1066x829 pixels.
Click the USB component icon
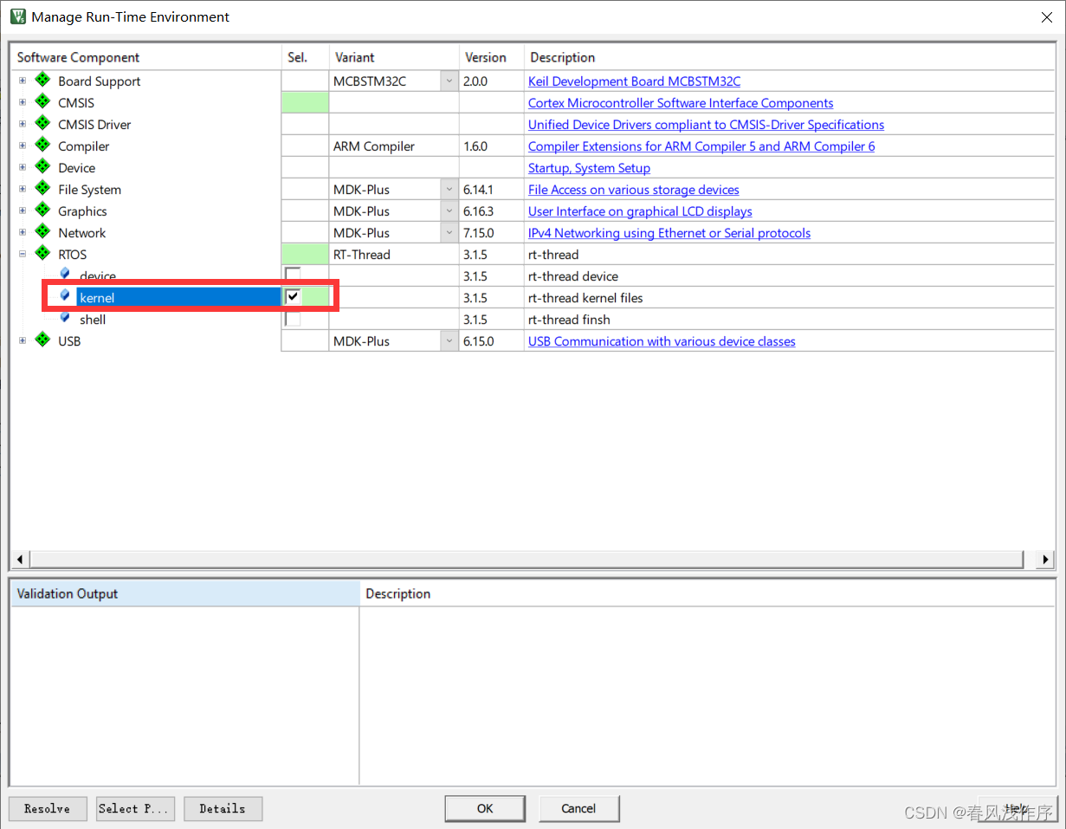(x=42, y=340)
